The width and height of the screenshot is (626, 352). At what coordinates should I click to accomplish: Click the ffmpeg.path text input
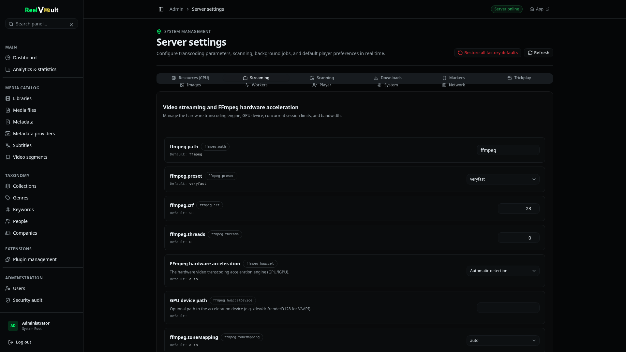tap(508, 150)
